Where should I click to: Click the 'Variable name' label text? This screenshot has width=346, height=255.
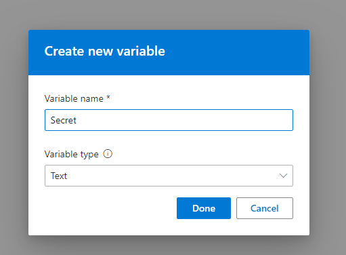pos(74,99)
